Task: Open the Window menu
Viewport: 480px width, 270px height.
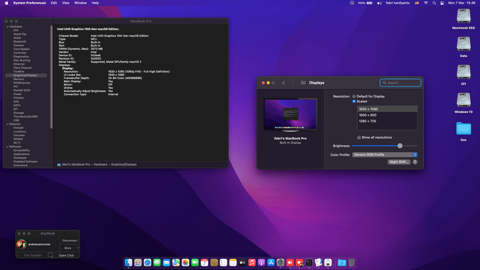Action: point(80,3)
